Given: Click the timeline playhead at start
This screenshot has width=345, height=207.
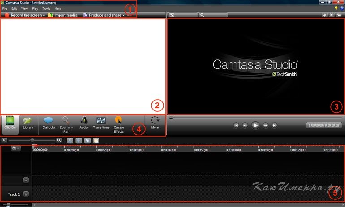Looking at the screenshot, I should 34,146.
